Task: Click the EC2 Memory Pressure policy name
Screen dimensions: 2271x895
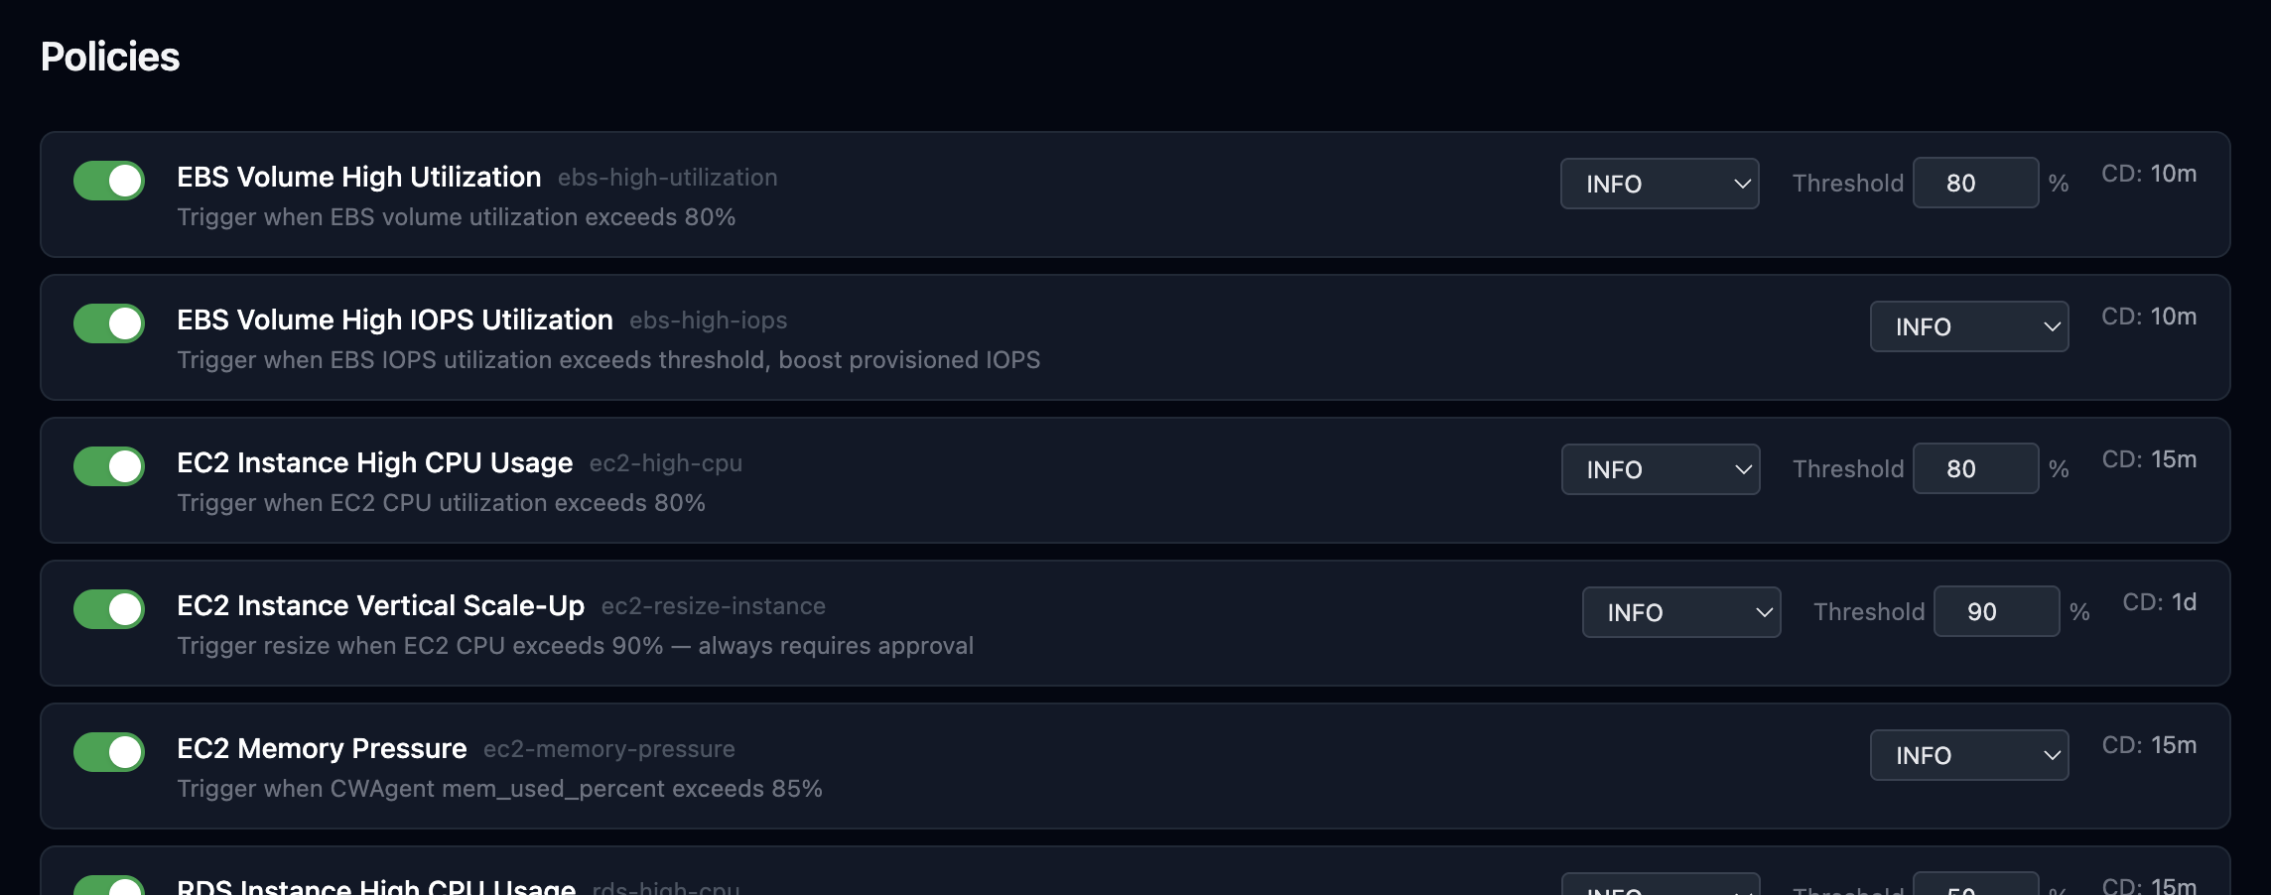Action: pos(322,748)
